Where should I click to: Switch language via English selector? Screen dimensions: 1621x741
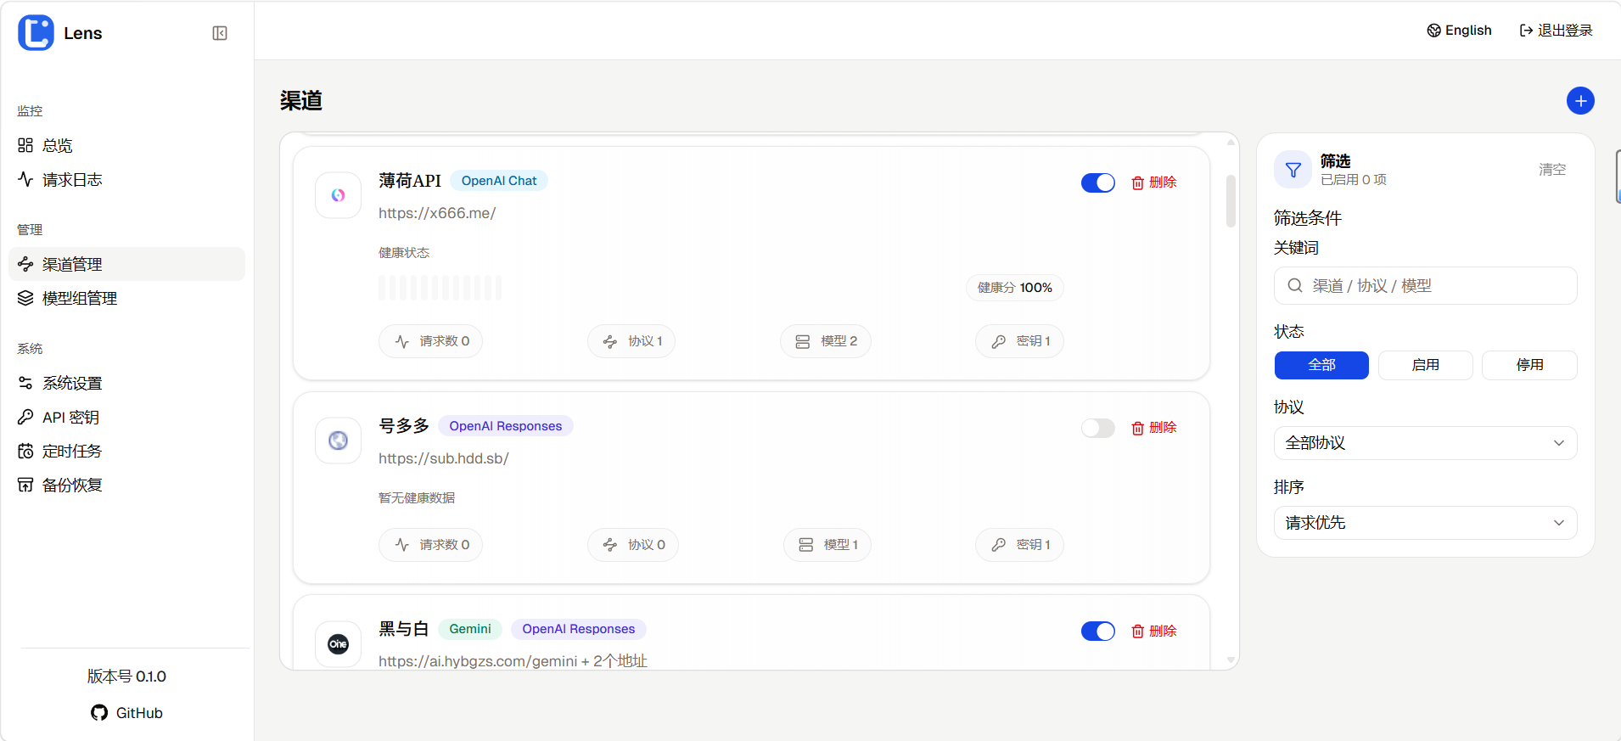pyautogui.click(x=1459, y=31)
